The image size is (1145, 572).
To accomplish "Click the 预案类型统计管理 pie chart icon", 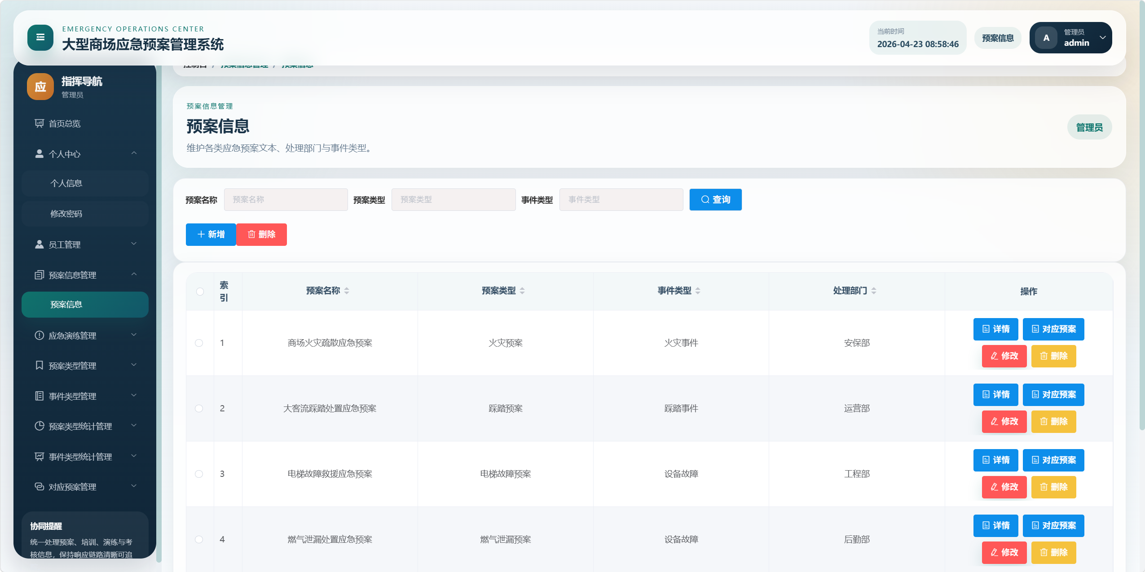I will click(40, 426).
